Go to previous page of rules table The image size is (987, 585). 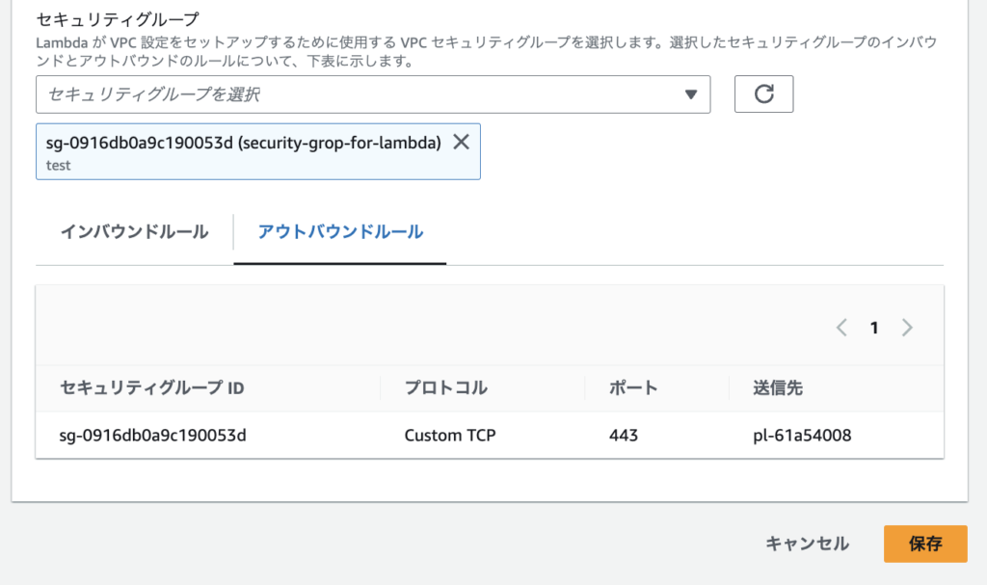841,328
